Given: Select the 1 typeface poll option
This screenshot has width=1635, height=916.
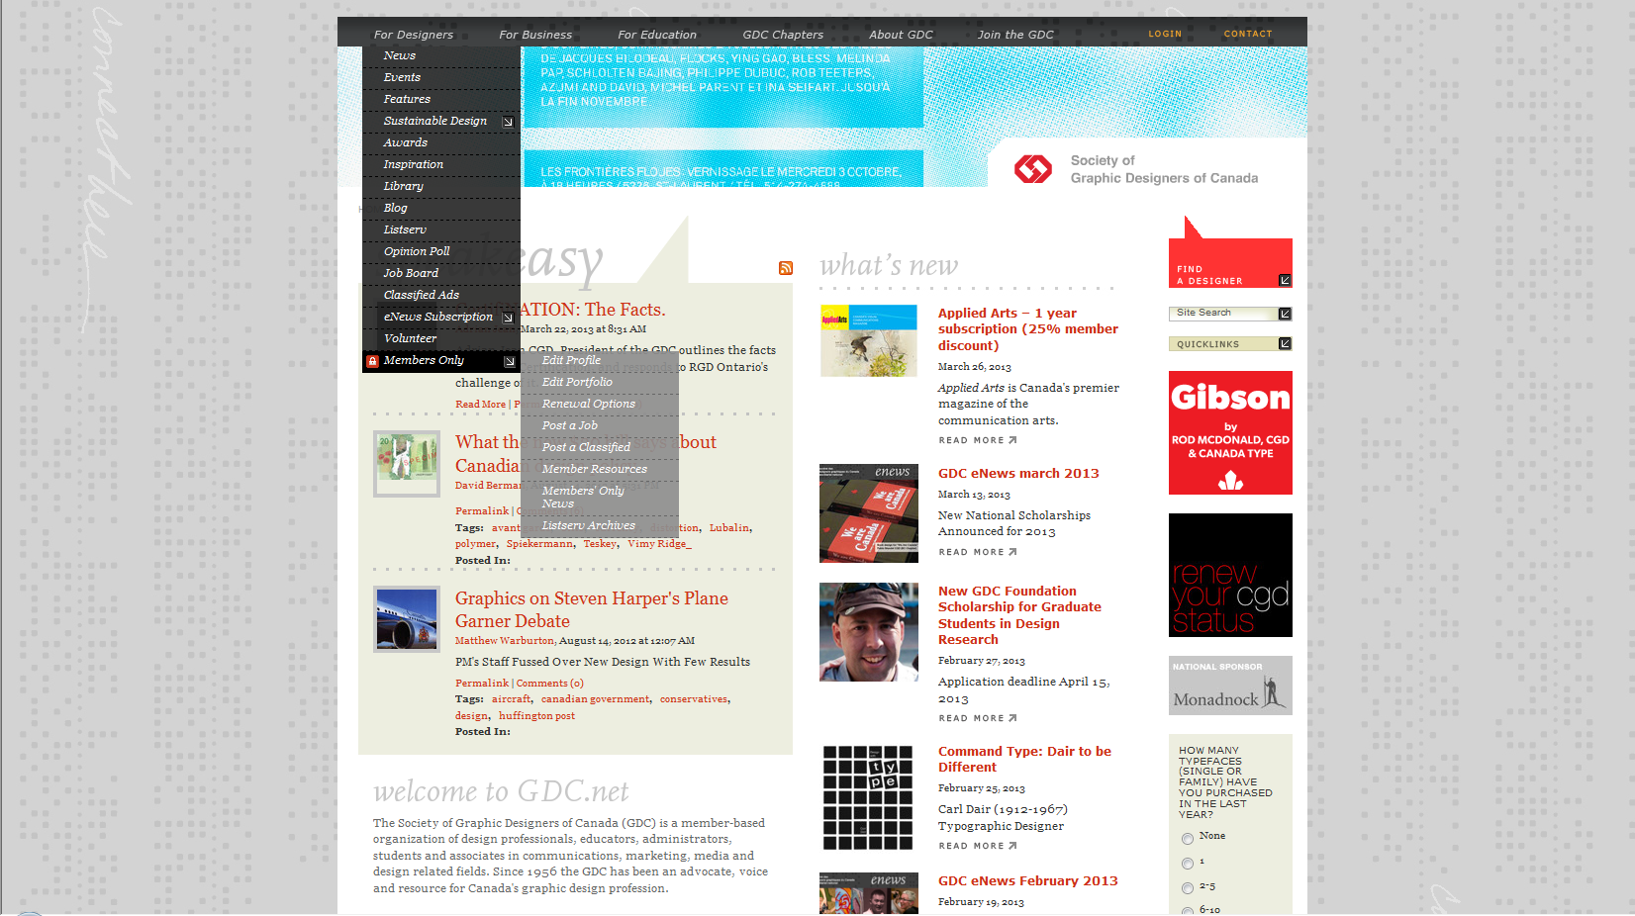Looking at the screenshot, I should pyautogui.click(x=1188, y=864).
